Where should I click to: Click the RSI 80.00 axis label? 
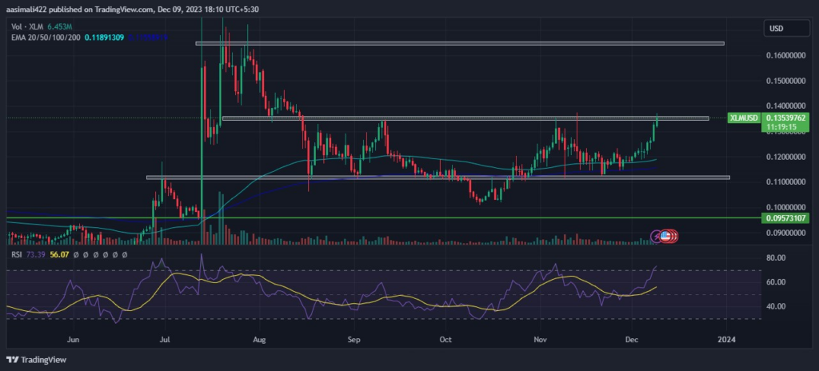point(775,257)
